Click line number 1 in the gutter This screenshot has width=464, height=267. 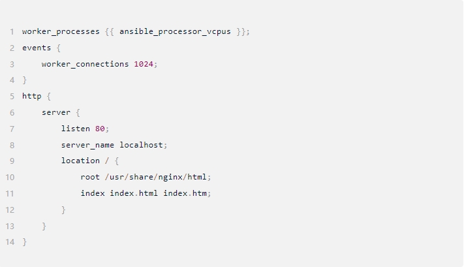(x=12, y=32)
